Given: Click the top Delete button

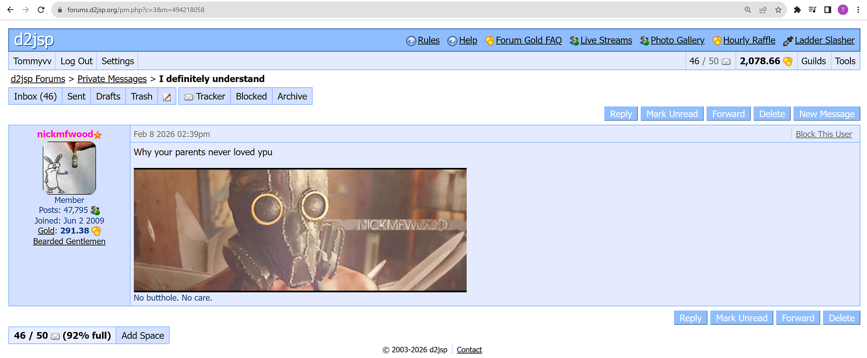Looking at the screenshot, I should pyautogui.click(x=772, y=114).
